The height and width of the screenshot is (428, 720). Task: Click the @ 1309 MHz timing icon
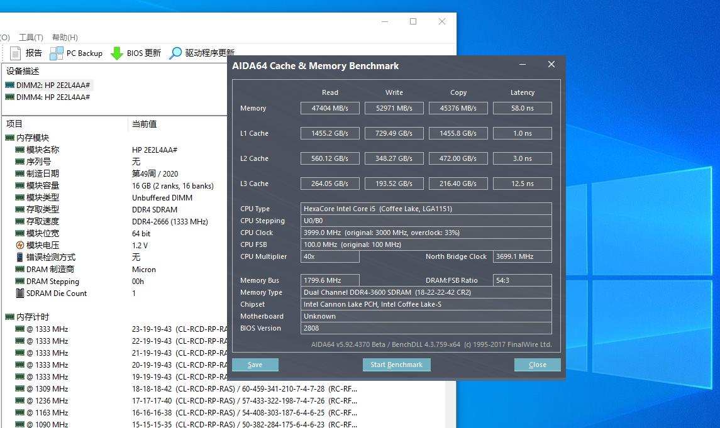tap(19, 388)
